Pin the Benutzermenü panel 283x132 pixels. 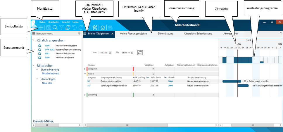click(x=80, y=34)
